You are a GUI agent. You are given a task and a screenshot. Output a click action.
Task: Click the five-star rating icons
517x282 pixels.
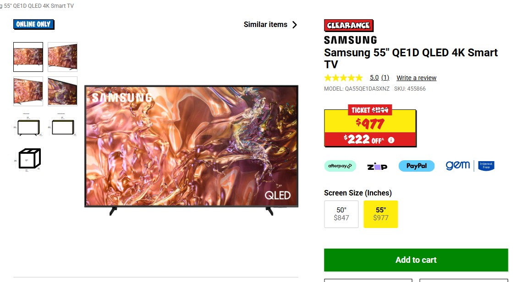pos(343,78)
